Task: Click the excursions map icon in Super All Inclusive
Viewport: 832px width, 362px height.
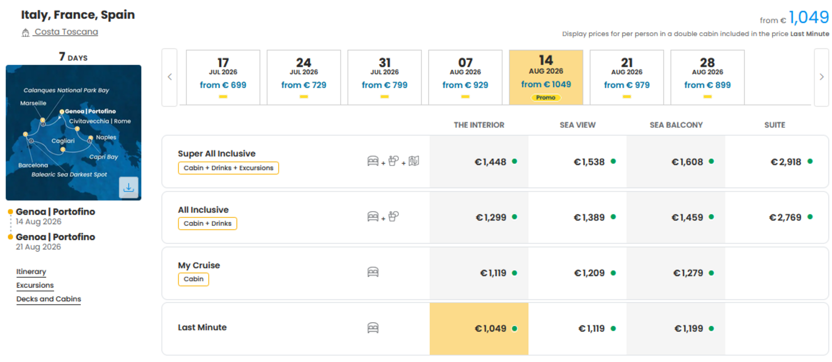Action: point(414,161)
